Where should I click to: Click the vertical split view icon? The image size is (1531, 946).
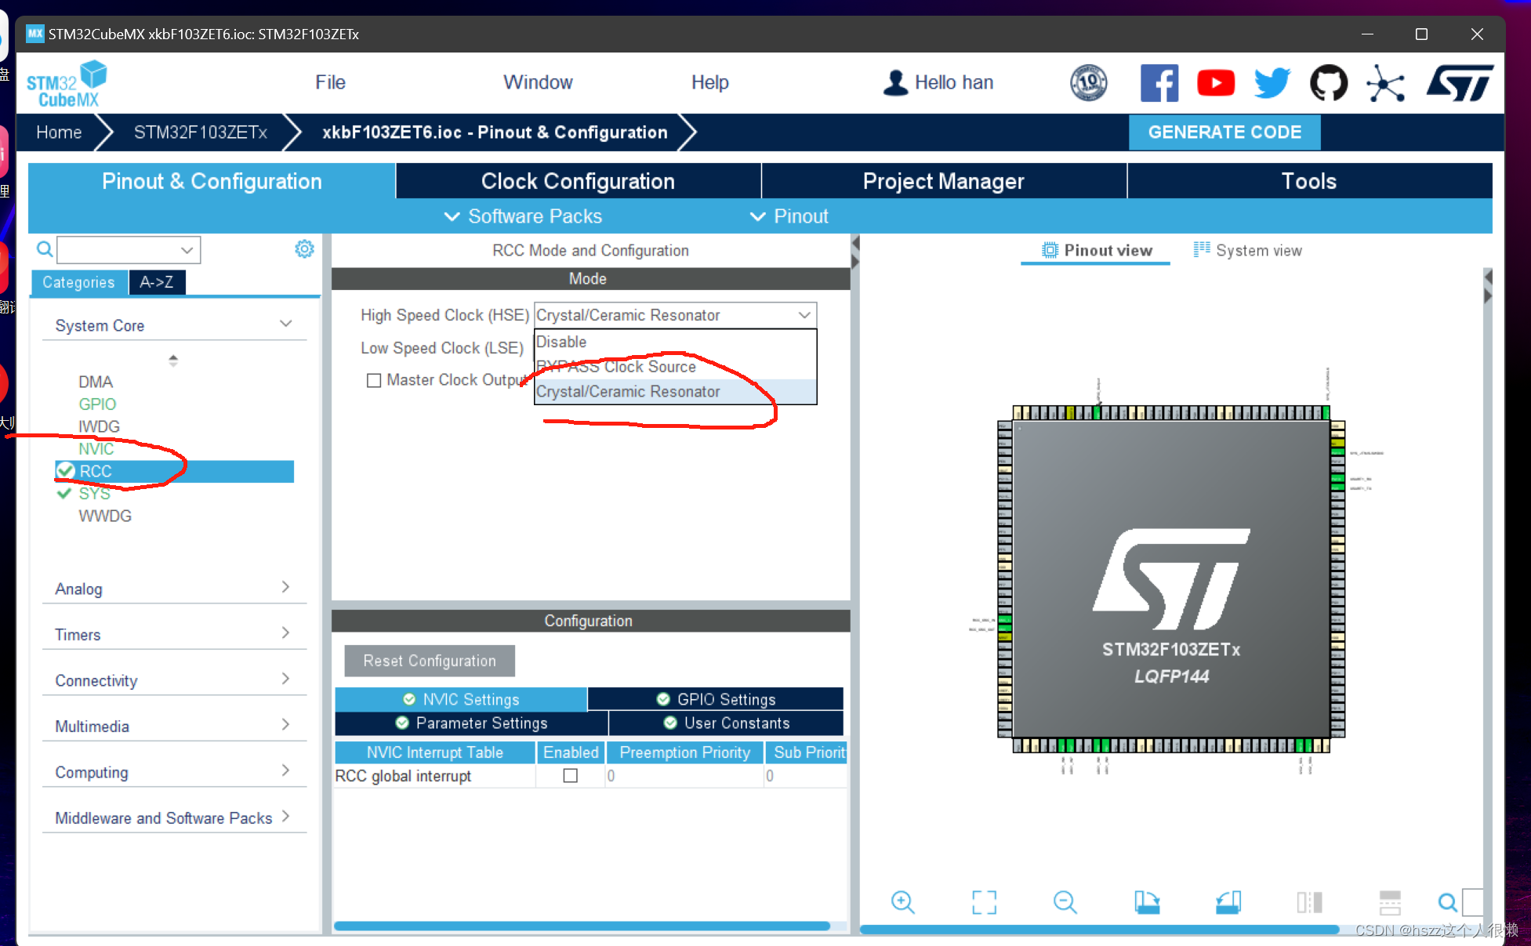click(1309, 902)
